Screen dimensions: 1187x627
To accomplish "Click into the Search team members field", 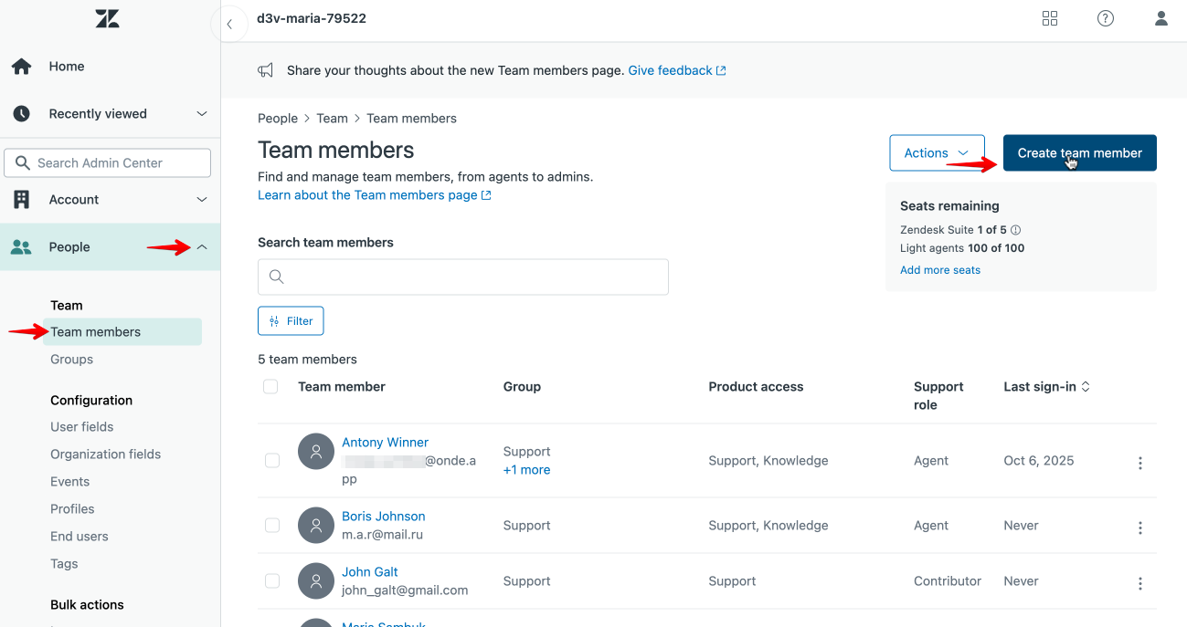I will click(463, 277).
